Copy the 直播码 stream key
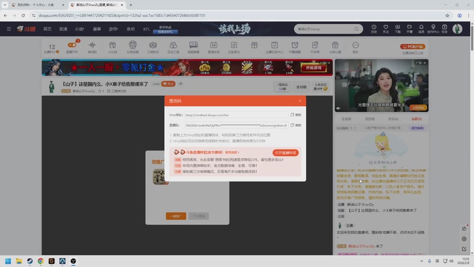474x267 pixels. (296, 125)
